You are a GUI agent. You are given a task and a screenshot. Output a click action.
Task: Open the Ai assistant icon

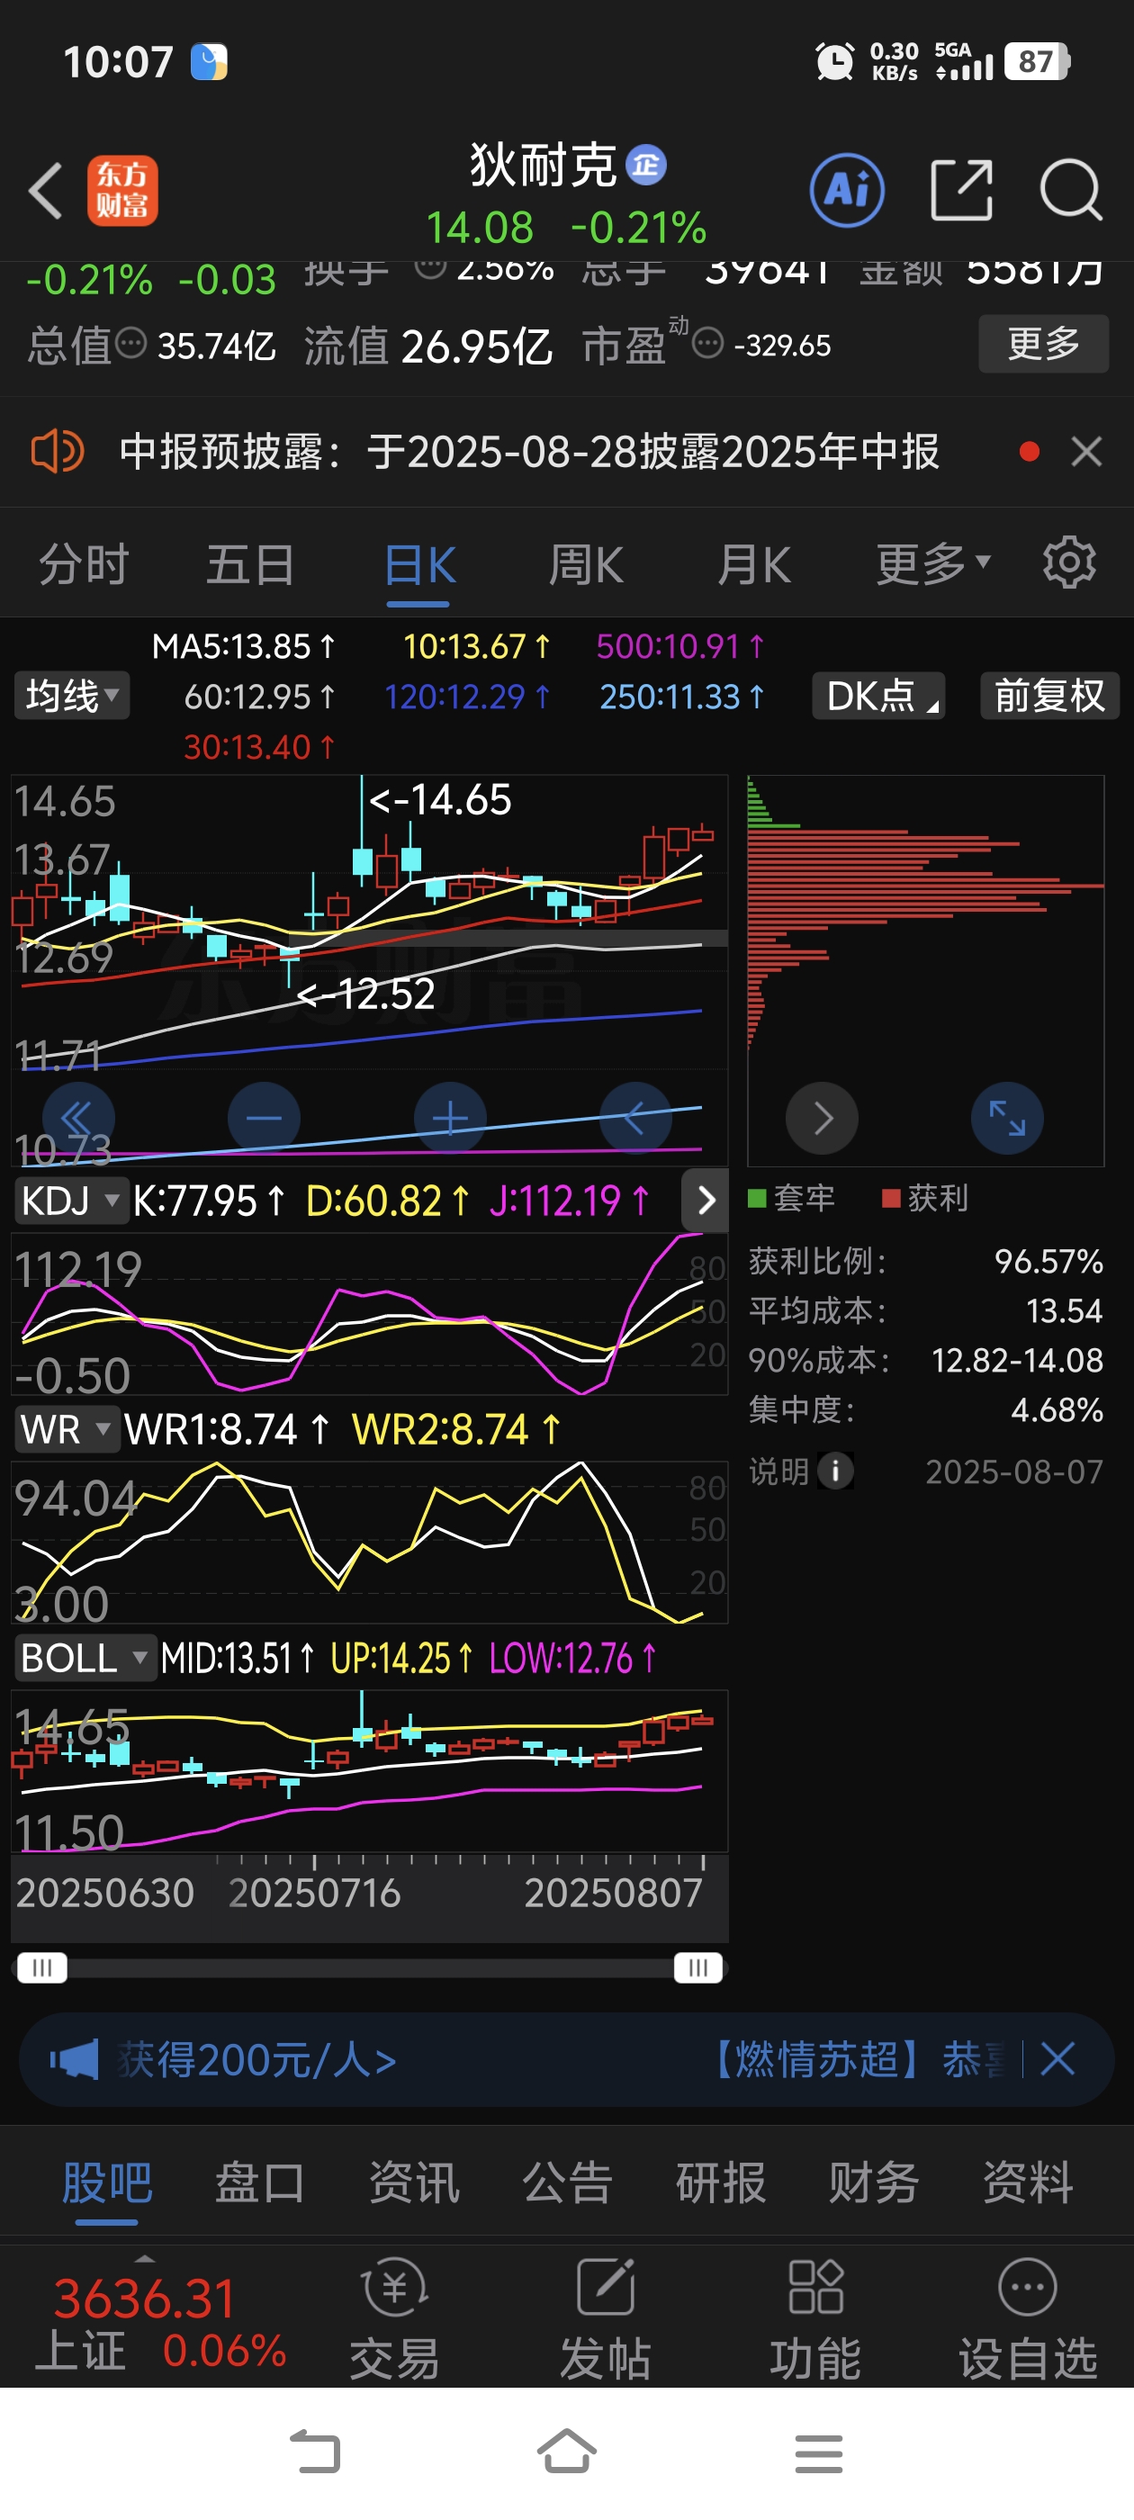tap(847, 190)
